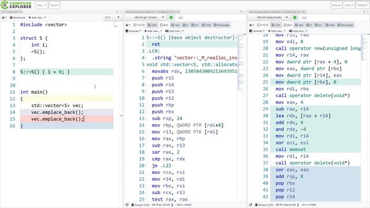Viewport: 370px width, 208px height.
Task: Toggle .text directives filter in clang pane
Action: coord(299,25)
